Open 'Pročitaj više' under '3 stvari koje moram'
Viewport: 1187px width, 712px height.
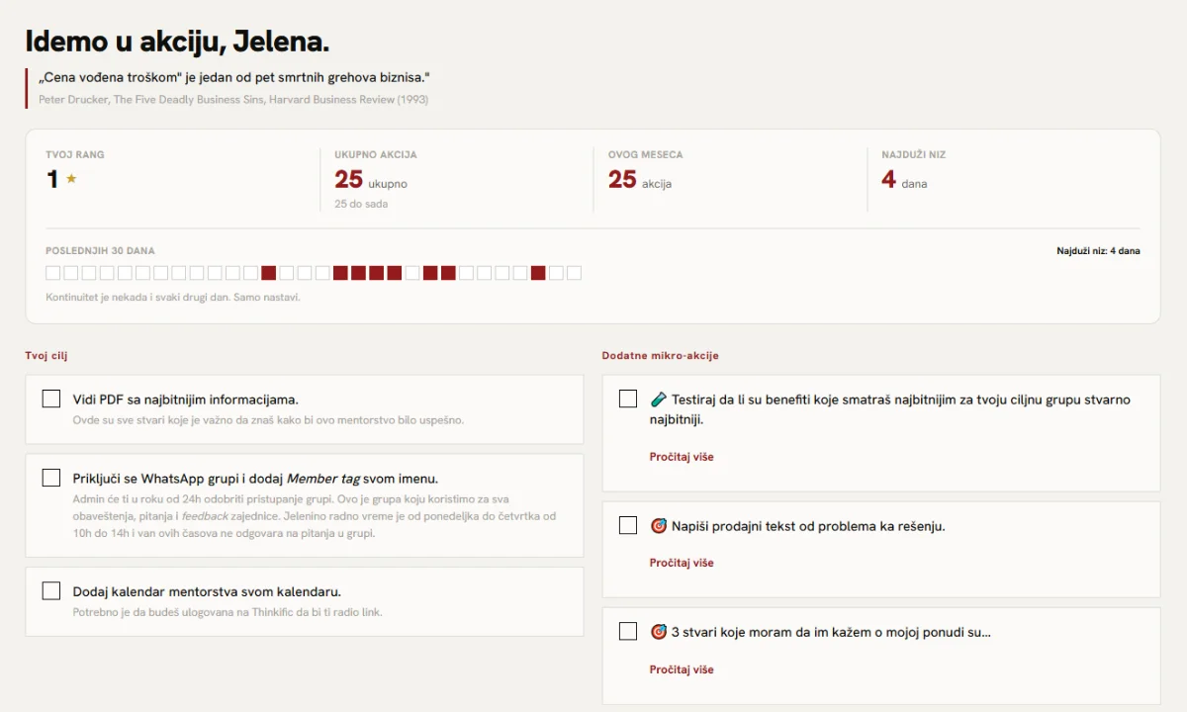click(x=682, y=669)
